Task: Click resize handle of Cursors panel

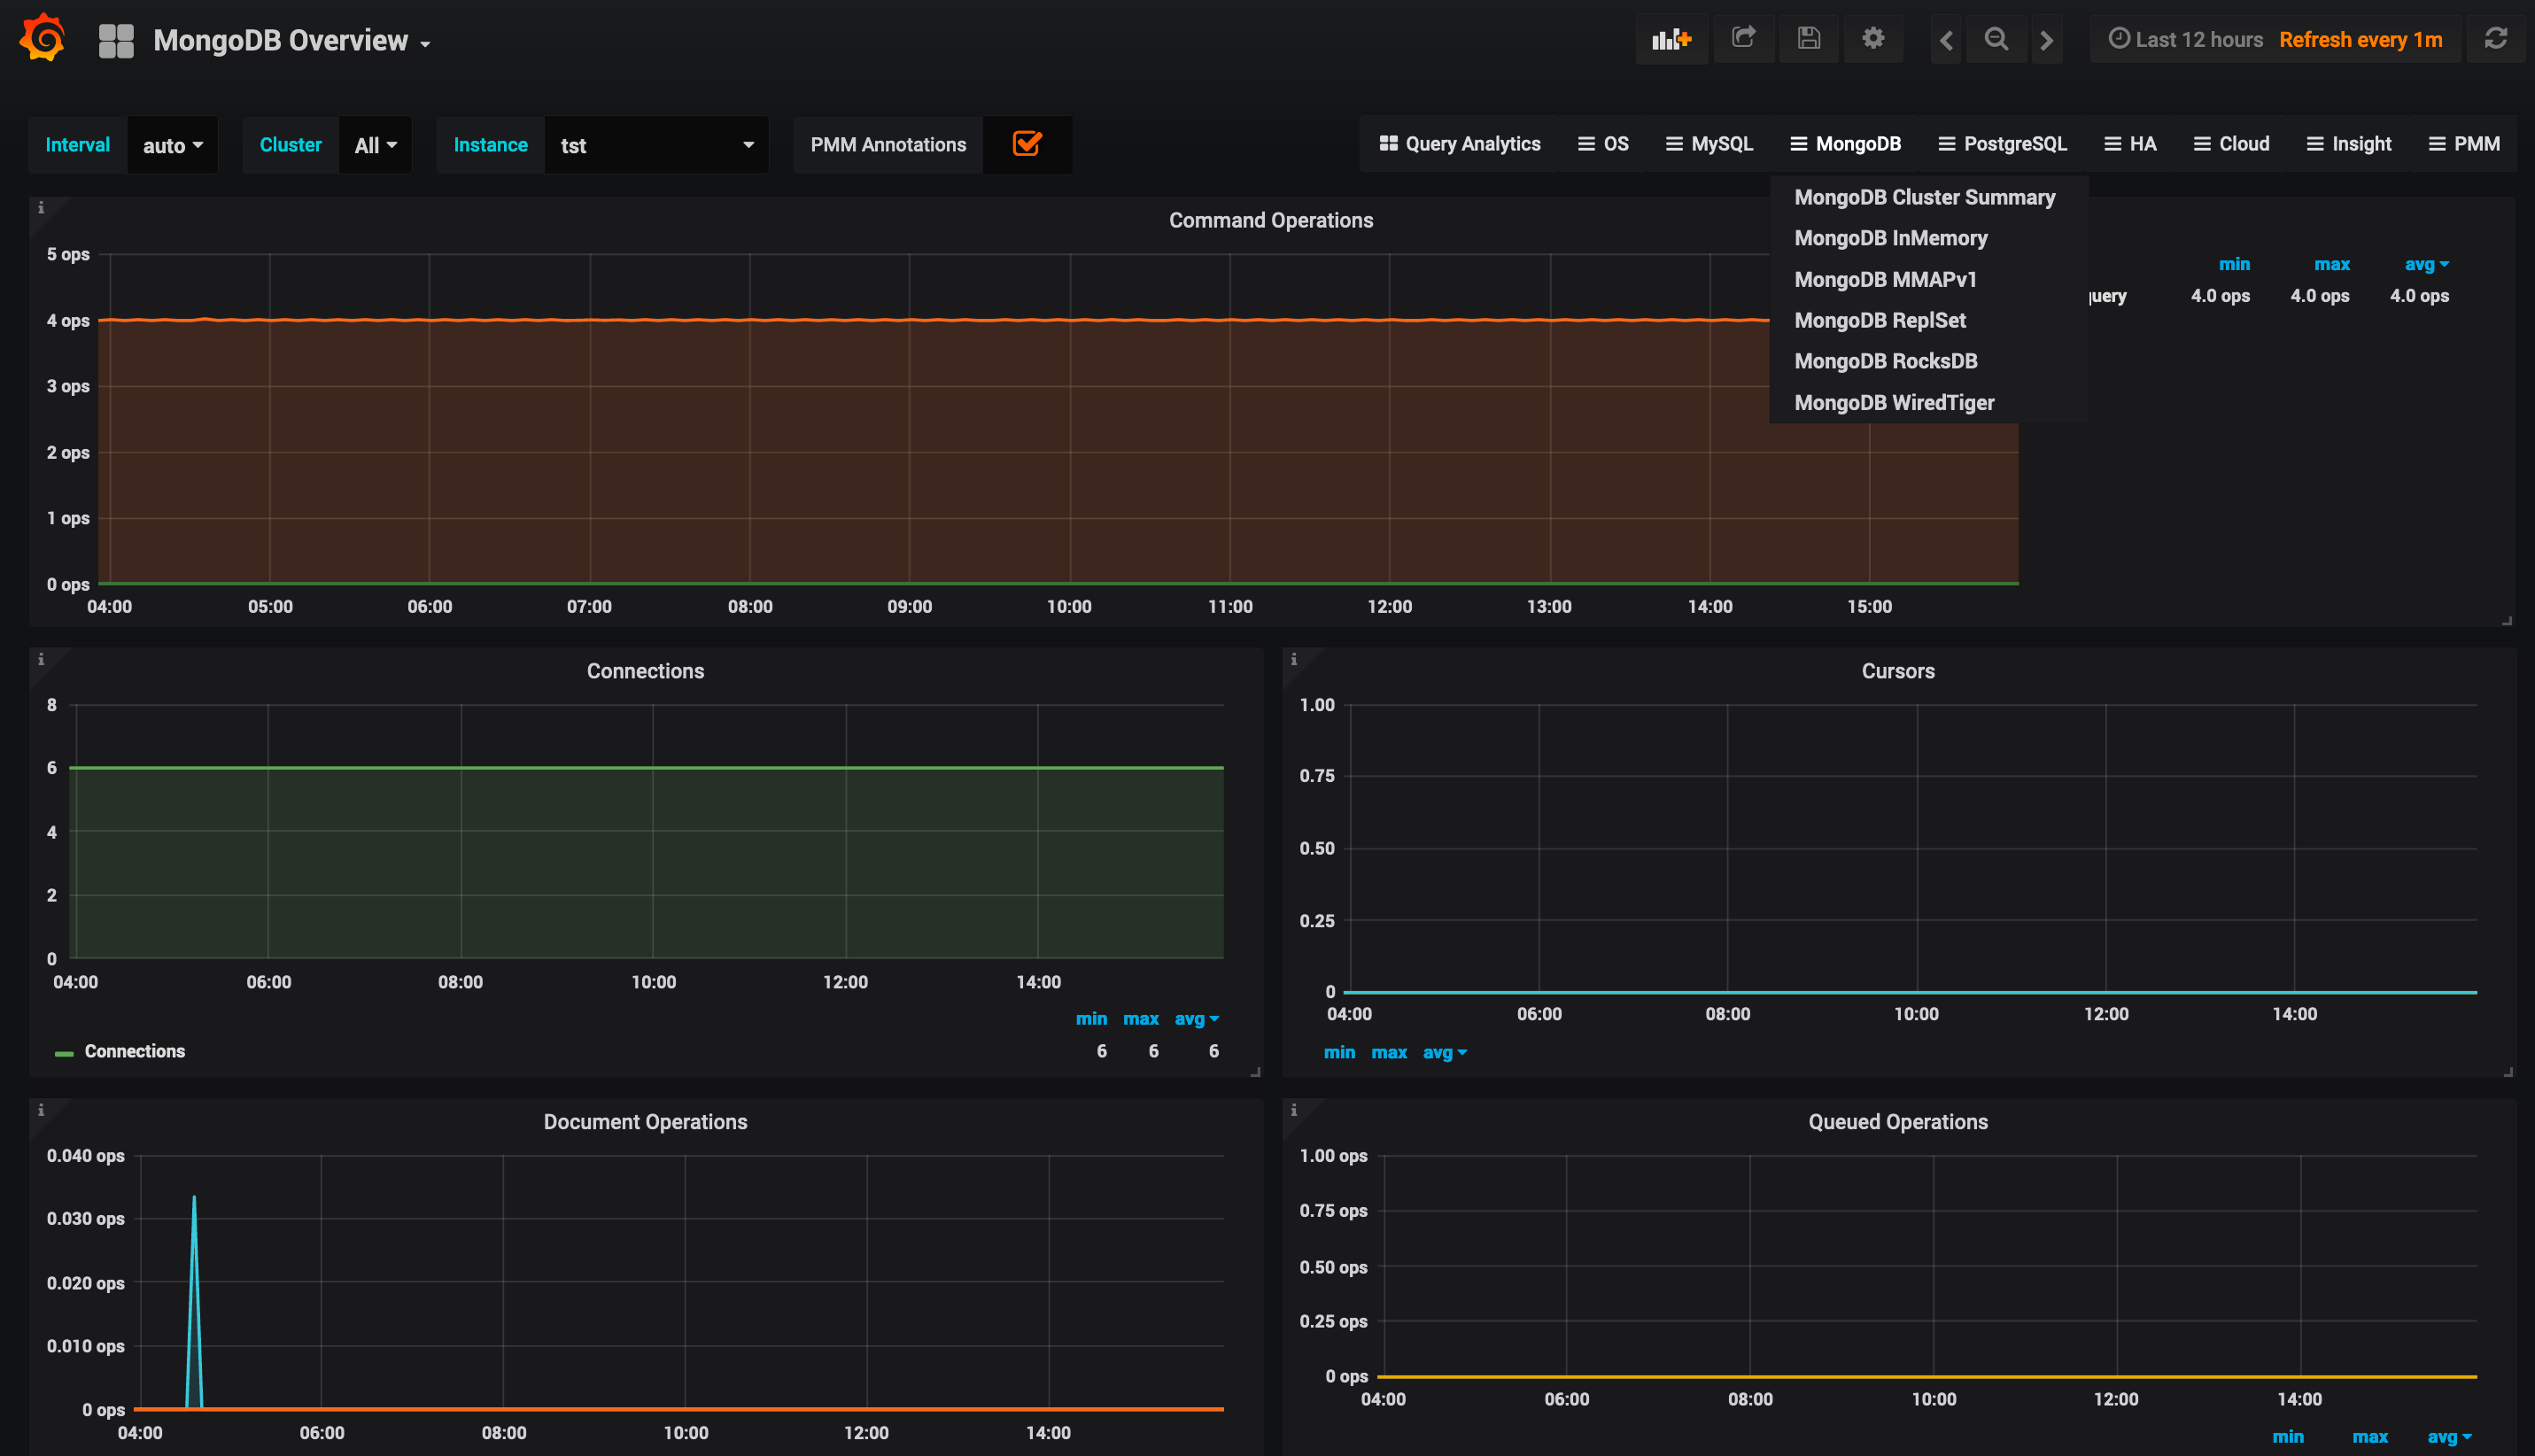Action: tap(2508, 1071)
